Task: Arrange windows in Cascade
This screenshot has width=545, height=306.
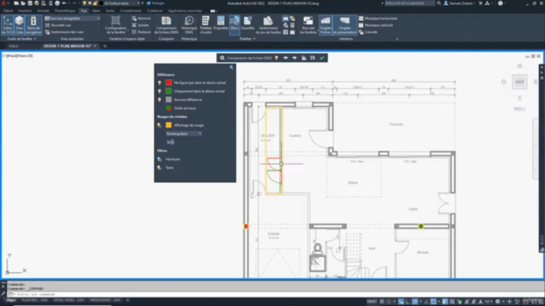Action: tap(368, 32)
